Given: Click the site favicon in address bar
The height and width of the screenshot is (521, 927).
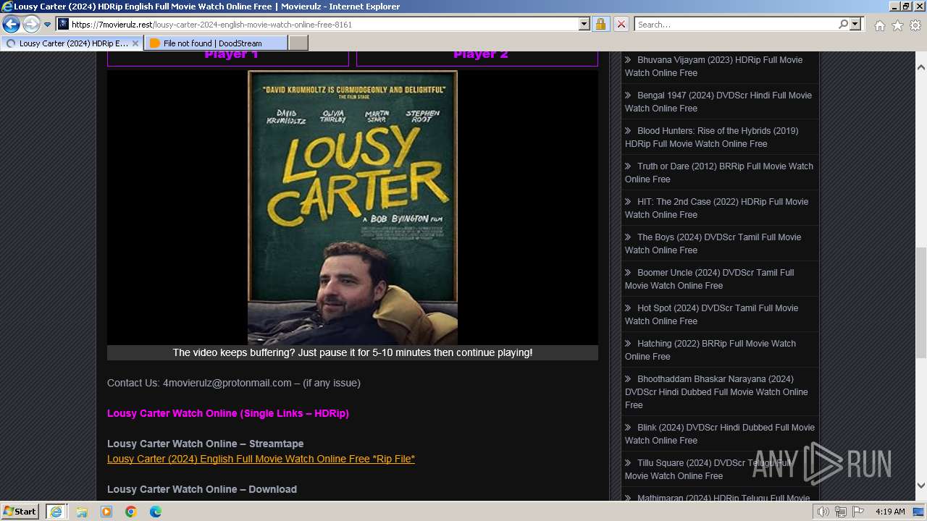Looking at the screenshot, I should tap(64, 24).
